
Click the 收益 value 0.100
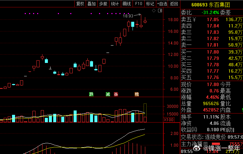(x=213, y=130)
